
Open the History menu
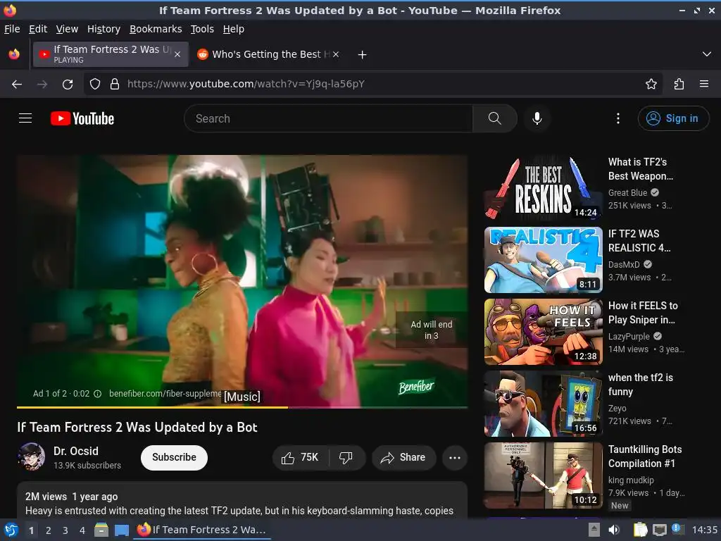coord(104,29)
